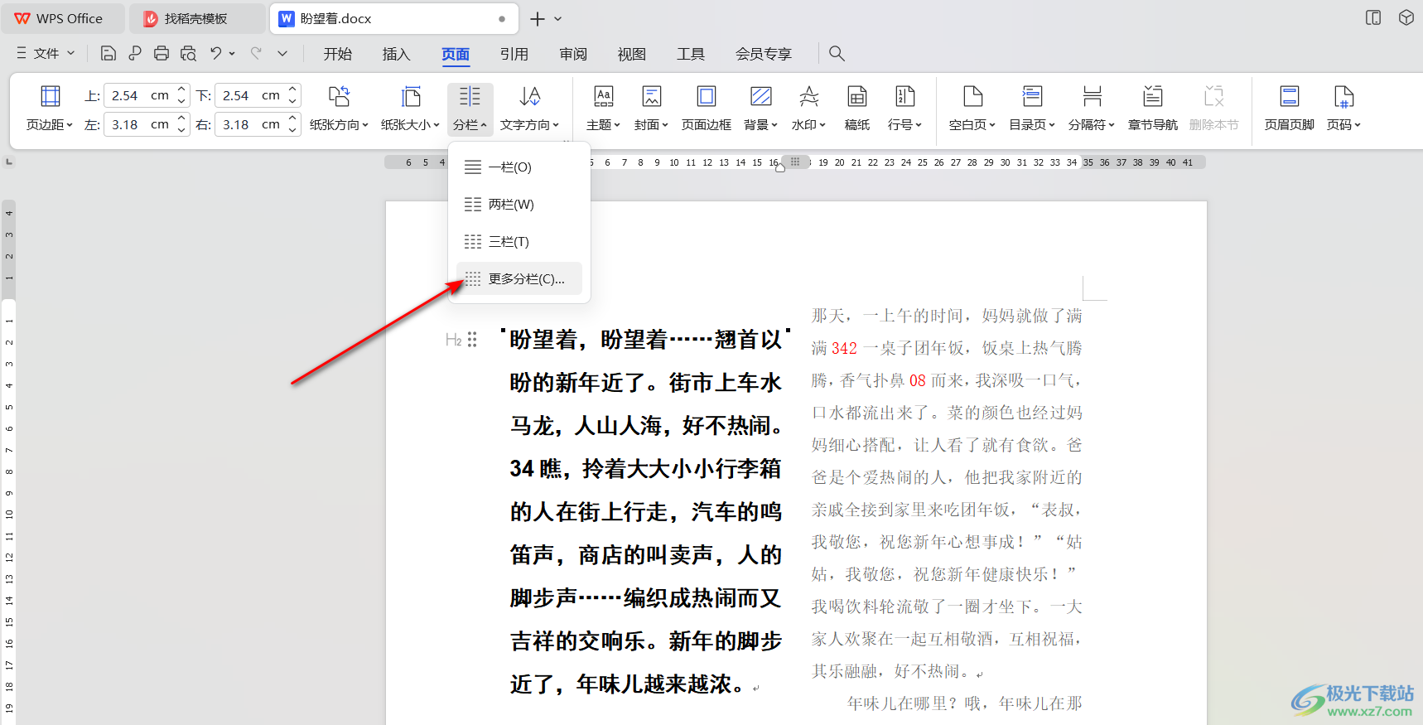Open the search magnifier icon

[x=837, y=53]
